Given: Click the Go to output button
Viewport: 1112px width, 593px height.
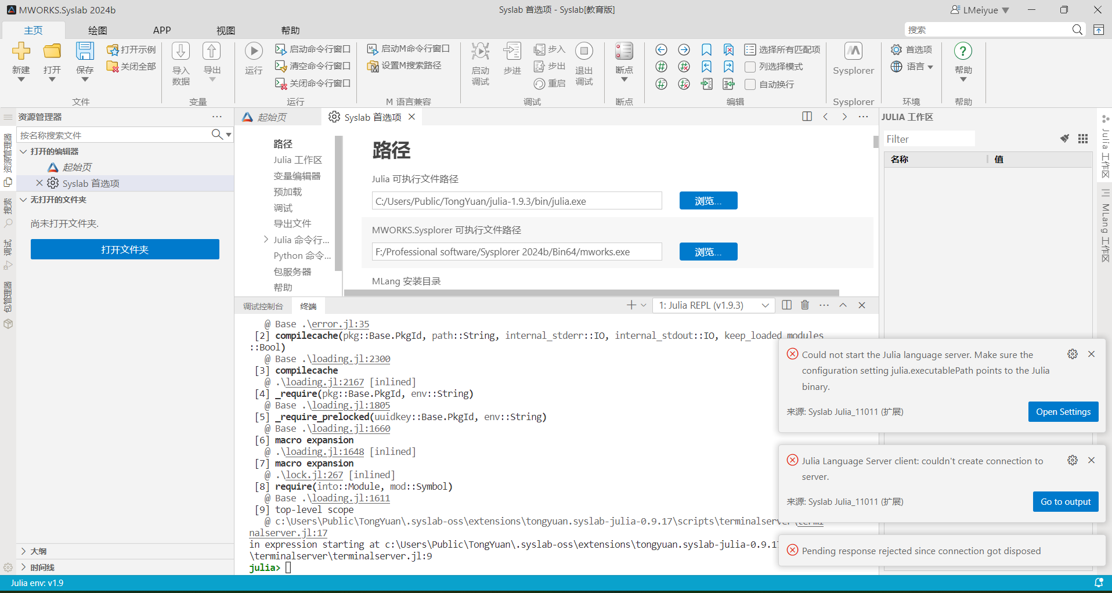Looking at the screenshot, I should 1066,502.
